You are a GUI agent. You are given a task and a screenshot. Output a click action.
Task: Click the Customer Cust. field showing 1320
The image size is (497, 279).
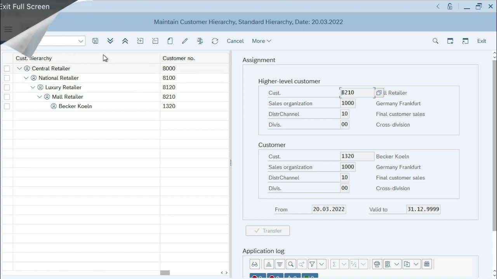coord(357,157)
